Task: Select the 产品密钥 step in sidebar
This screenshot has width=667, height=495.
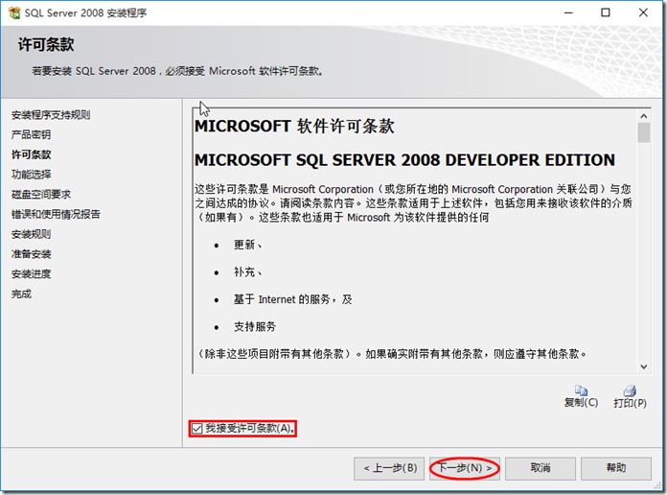Action: (31, 134)
